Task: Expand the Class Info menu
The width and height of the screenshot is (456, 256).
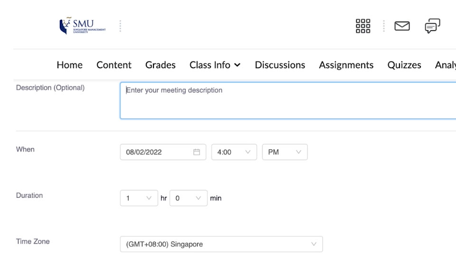Action: [215, 65]
